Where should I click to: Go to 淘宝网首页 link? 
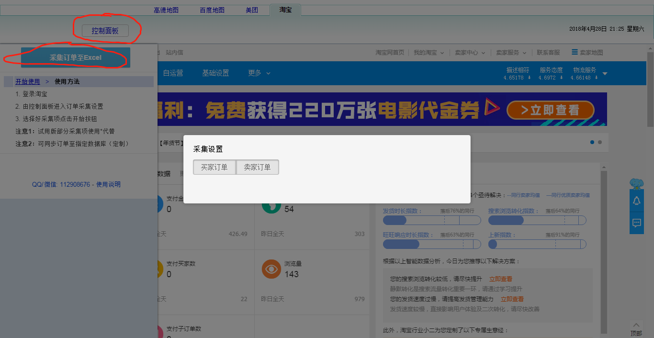pyautogui.click(x=390, y=53)
